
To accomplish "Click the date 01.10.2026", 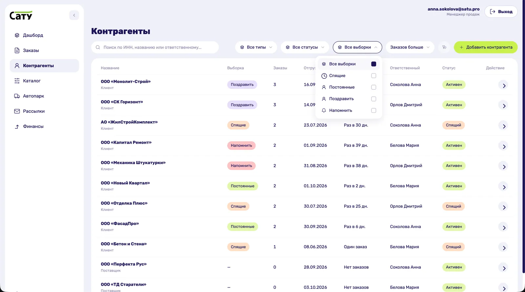I will pos(315,186).
